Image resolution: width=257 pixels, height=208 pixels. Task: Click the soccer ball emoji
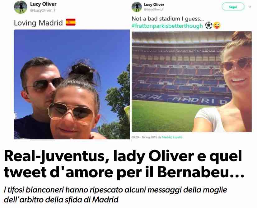coord(209,25)
